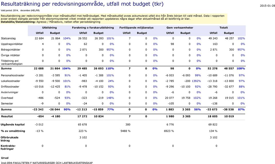Select the Personalkostnader row label
This screenshot has width=275, height=164.
13,75
